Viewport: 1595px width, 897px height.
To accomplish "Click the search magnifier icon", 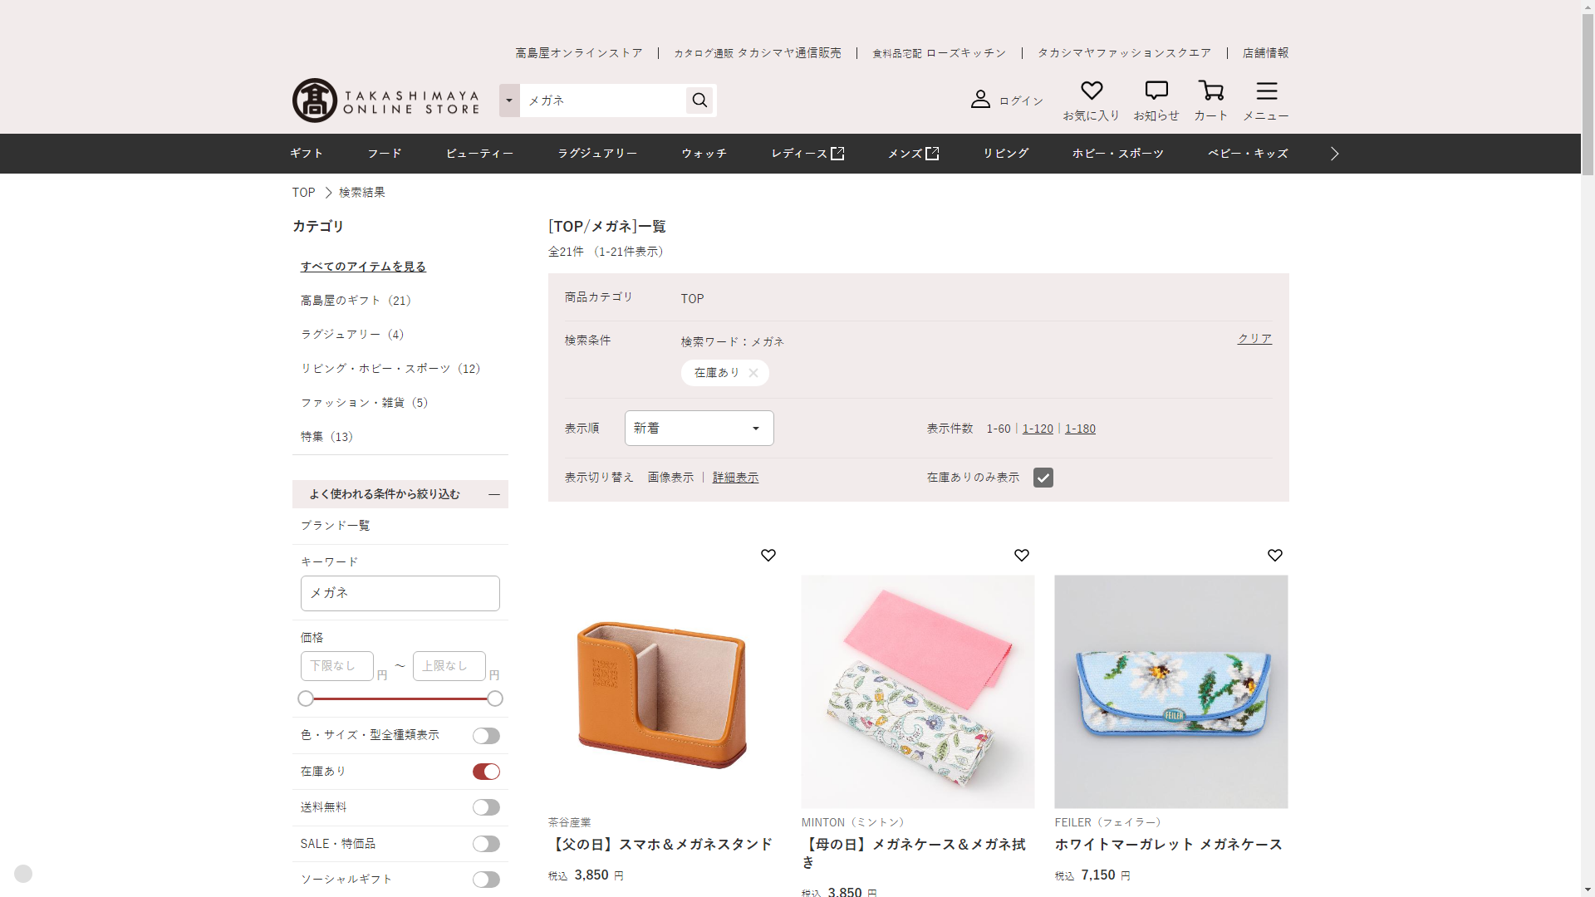I will point(699,100).
